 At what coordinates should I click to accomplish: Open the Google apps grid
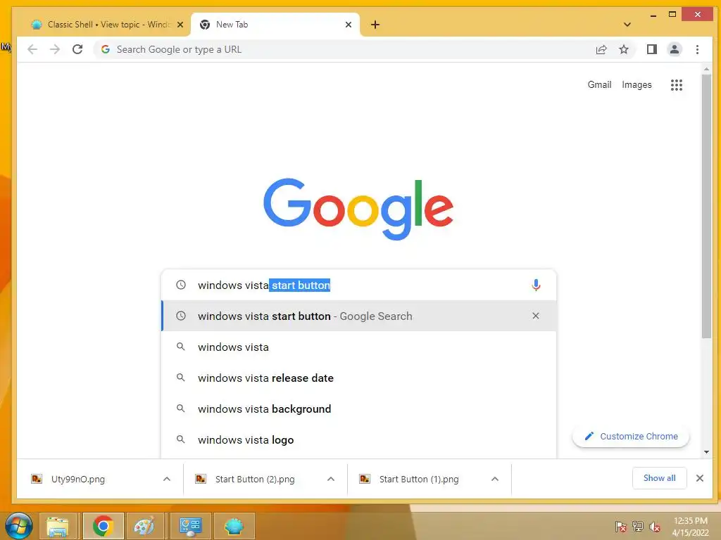pyautogui.click(x=676, y=84)
